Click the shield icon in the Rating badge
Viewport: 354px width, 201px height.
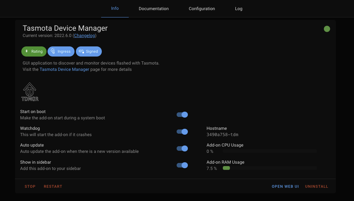point(27,51)
